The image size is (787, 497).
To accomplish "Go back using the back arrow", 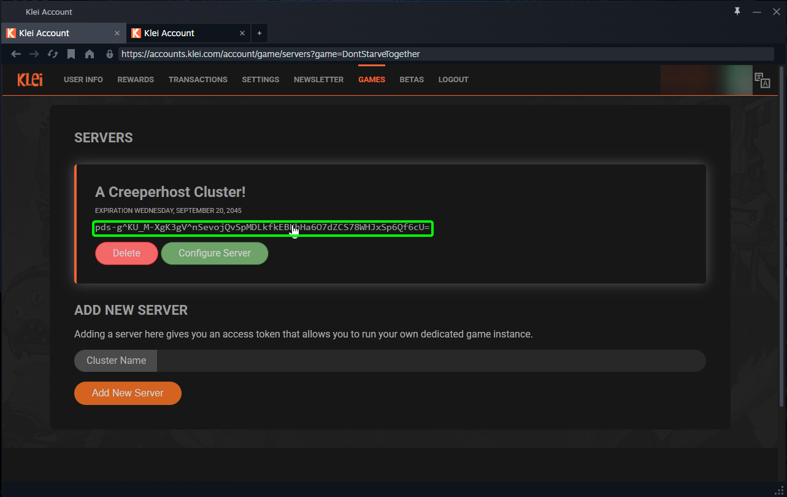I will 16,54.
